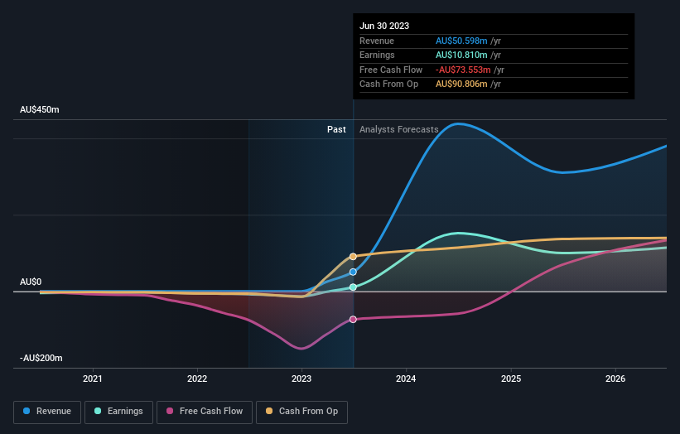Click the Cash From Op tooltip row label
The image size is (680, 434).
[x=389, y=84]
